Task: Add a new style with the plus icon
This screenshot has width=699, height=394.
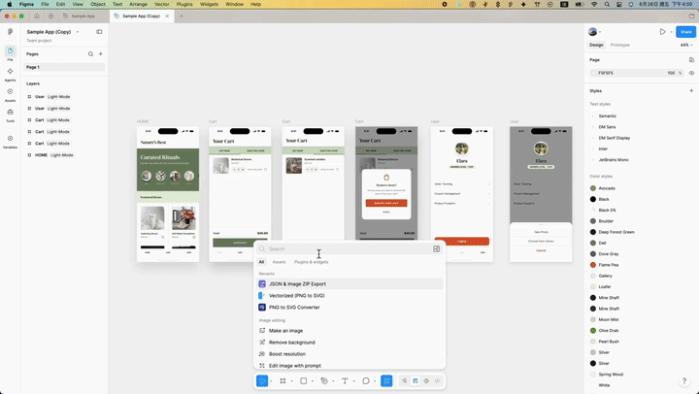Action: point(691,90)
